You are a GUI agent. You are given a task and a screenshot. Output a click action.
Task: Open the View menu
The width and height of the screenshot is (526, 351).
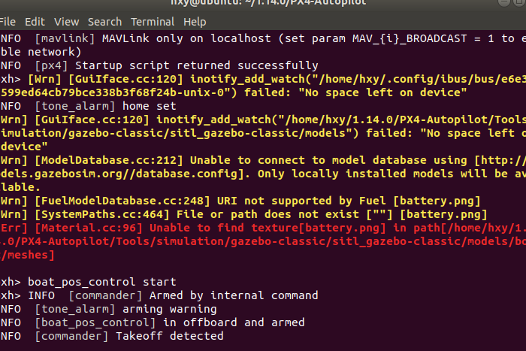point(67,22)
